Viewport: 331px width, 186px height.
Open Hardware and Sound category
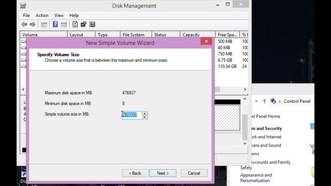(x=266, y=145)
